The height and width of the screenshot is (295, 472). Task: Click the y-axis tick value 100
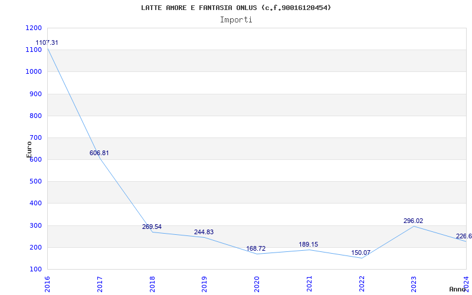click(36, 270)
